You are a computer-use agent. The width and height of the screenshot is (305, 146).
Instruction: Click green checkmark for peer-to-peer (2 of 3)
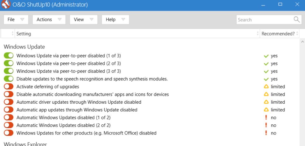266,64
